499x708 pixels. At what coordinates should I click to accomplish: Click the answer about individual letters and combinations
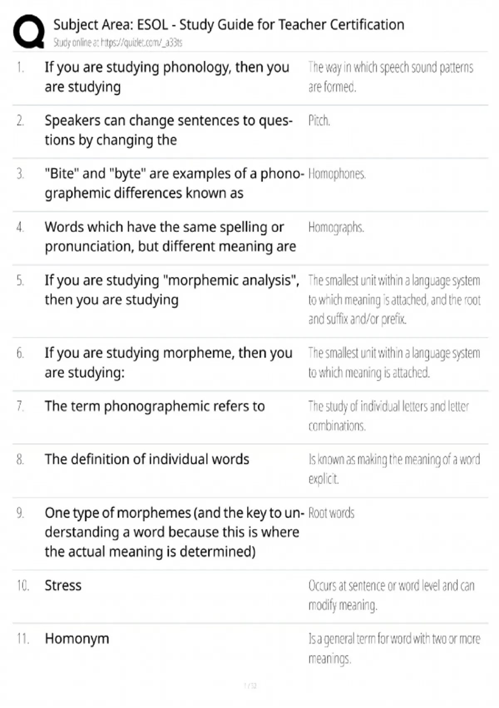pos(388,416)
